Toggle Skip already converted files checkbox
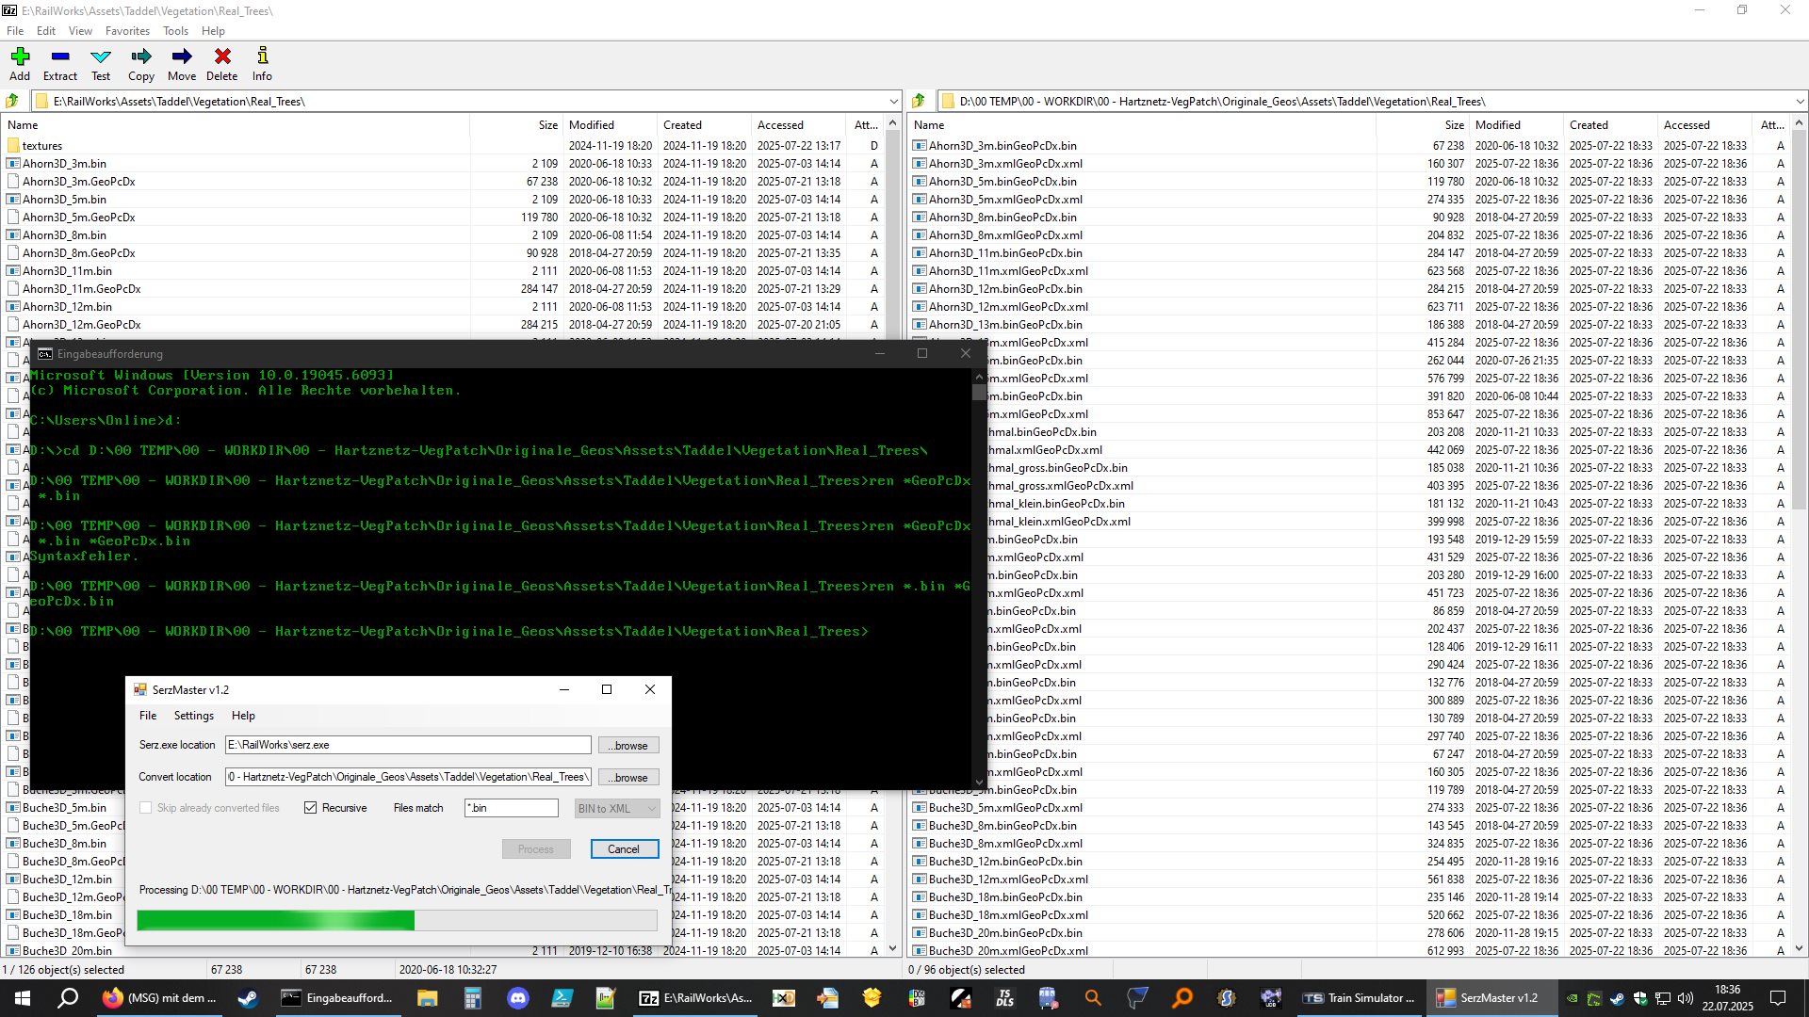 coord(146,808)
